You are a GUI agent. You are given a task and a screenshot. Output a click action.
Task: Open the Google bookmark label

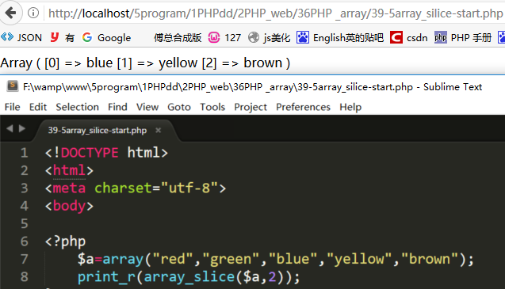pos(114,38)
